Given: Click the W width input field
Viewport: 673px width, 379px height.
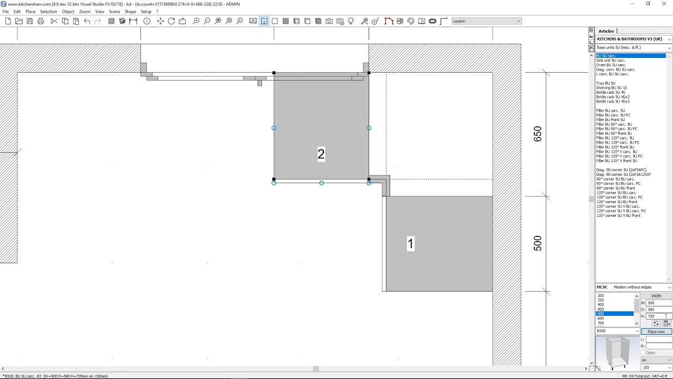Looking at the screenshot, I should (x=659, y=303).
